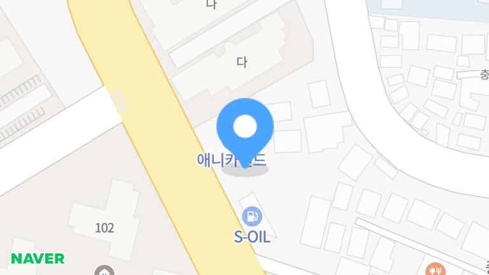Select the 애니카랜드 place label
Image resolution: width=489 pixels, height=275 pixels.
pos(231,160)
